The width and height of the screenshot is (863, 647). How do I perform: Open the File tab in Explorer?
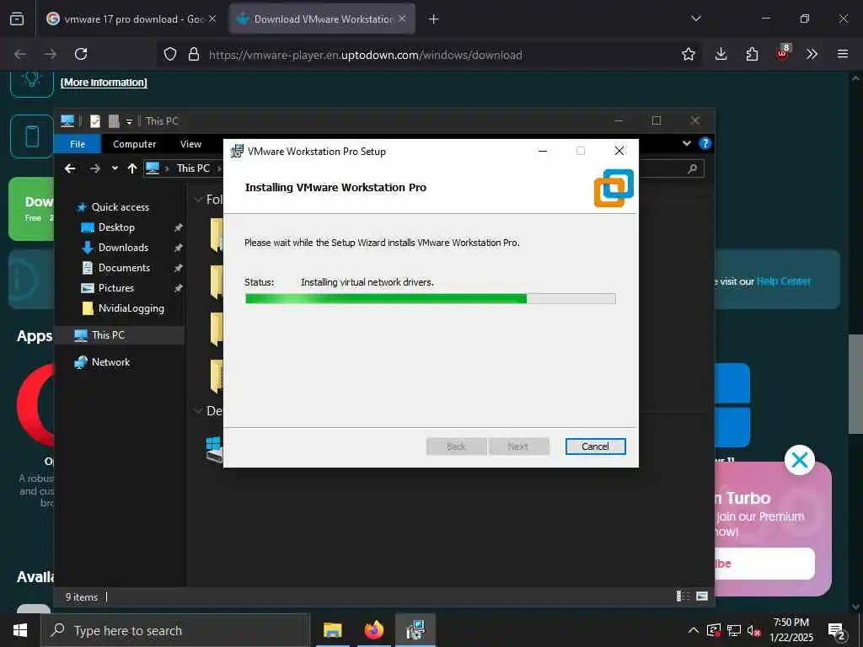[x=78, y=144]
